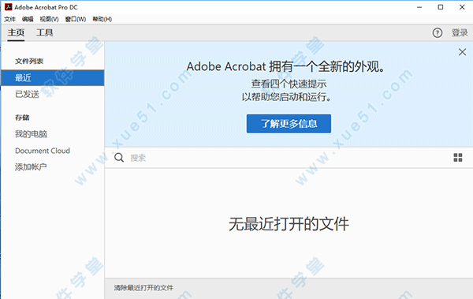Viewport: 473px width, 299px height.
Task: Click 添加帐户 to add an account
Action: [x=31, y=166]
